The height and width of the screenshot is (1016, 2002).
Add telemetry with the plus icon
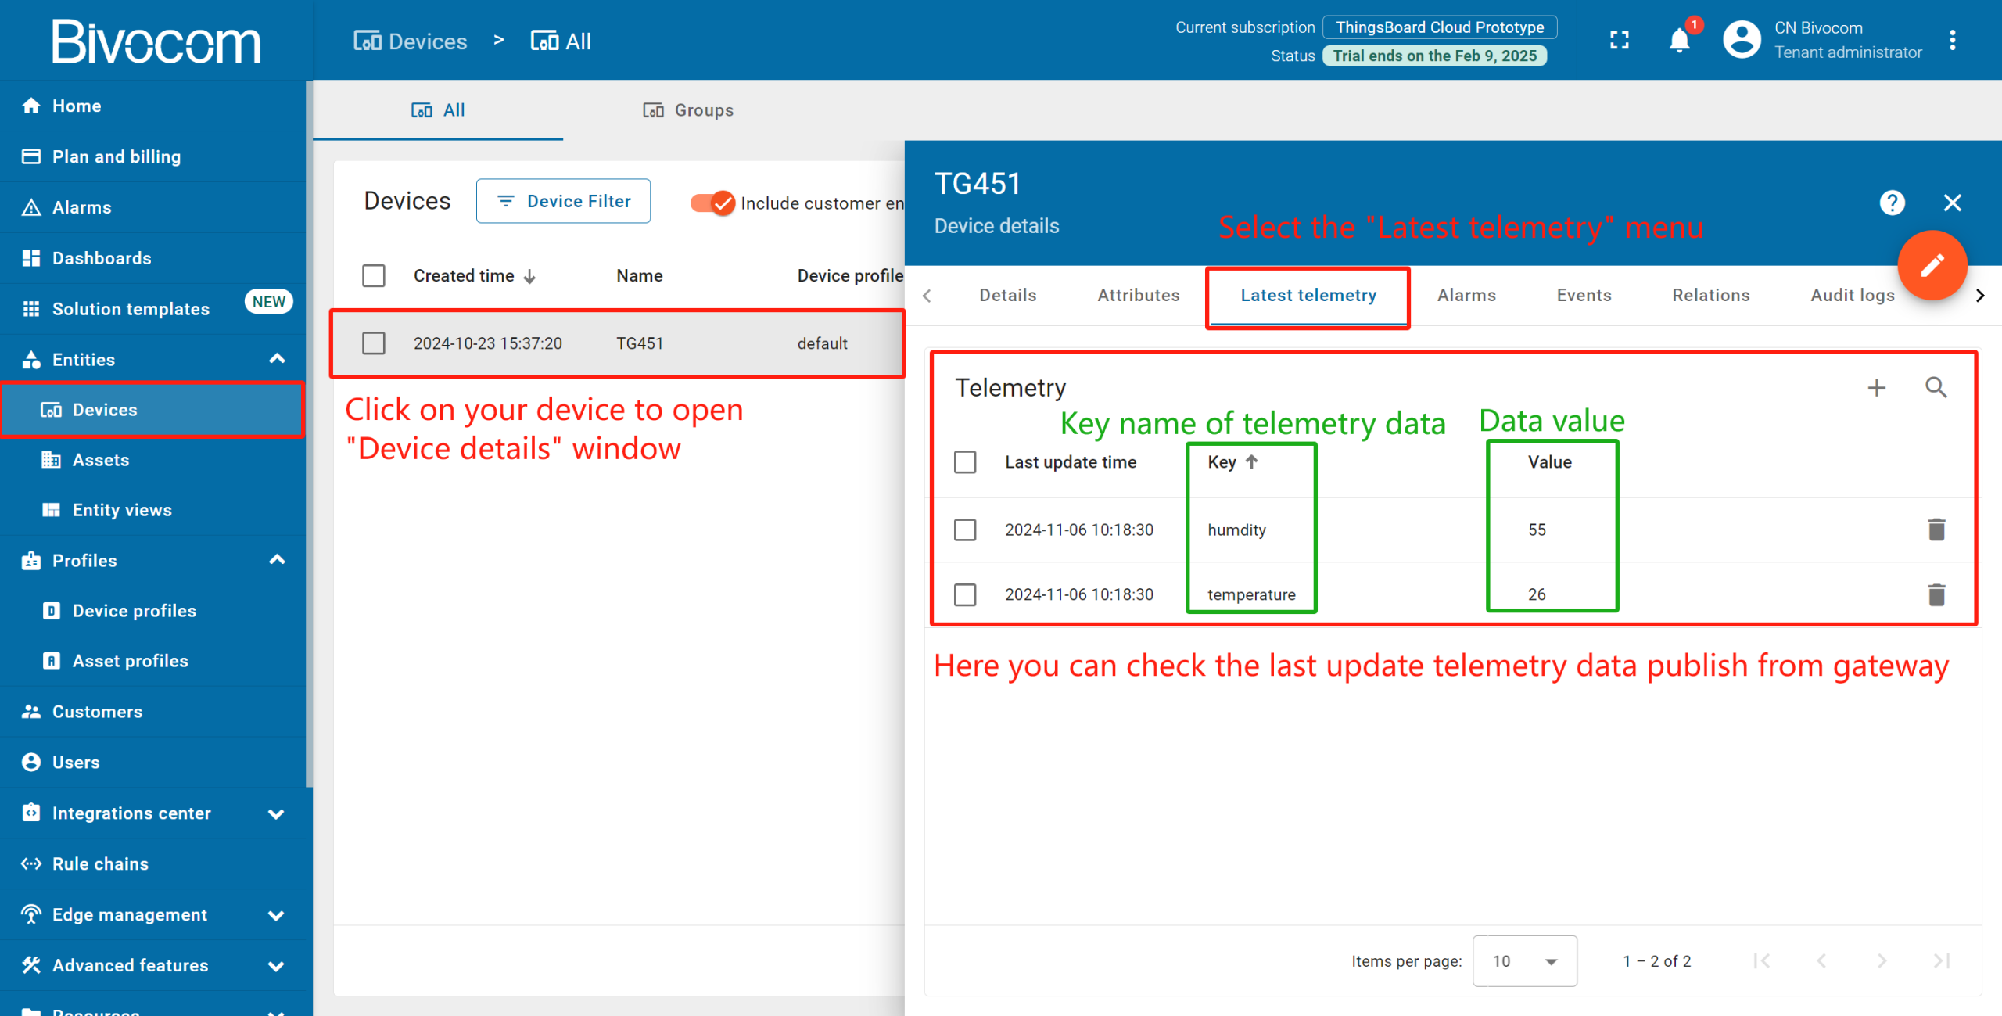(1876, 387)
